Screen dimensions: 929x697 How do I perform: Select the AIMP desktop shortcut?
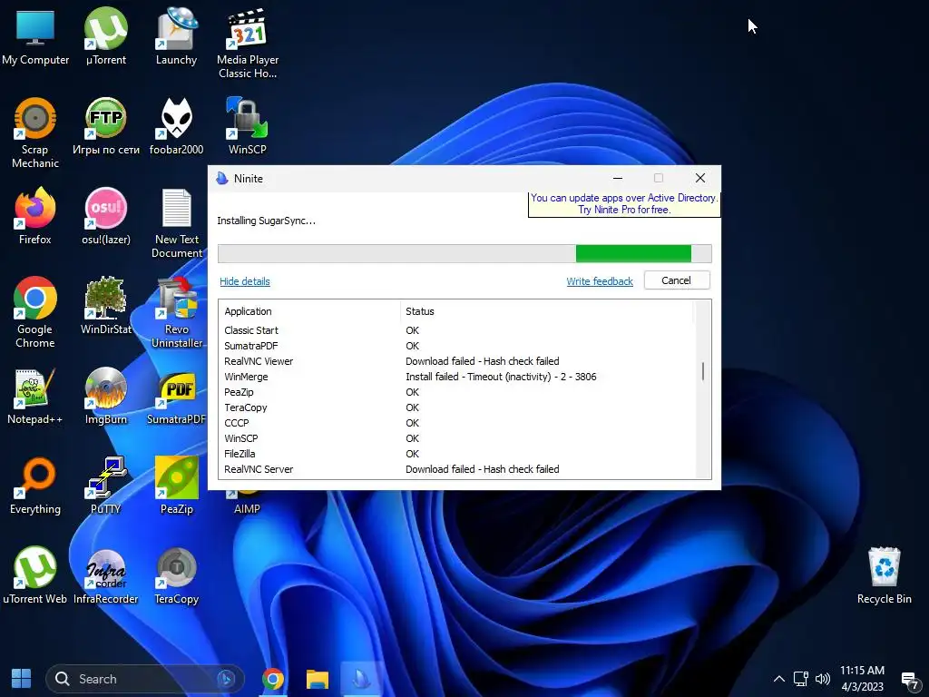(x=247, y=503)
